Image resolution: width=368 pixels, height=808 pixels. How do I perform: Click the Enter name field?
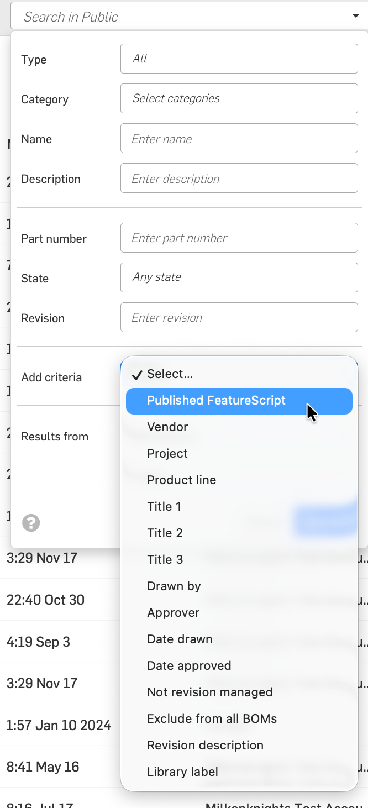pos(239,139)
